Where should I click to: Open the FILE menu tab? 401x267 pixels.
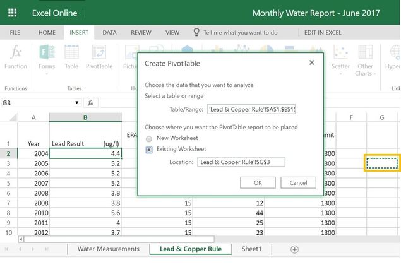click(15, 33)
